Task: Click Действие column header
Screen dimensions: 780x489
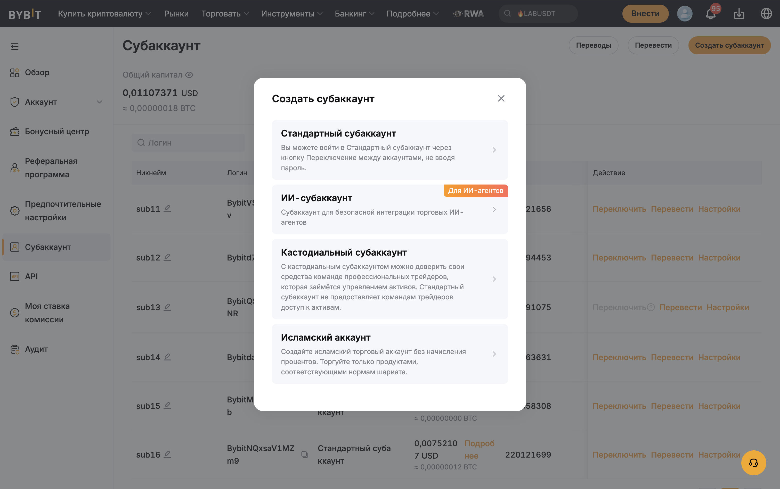Action: point(609,173)
